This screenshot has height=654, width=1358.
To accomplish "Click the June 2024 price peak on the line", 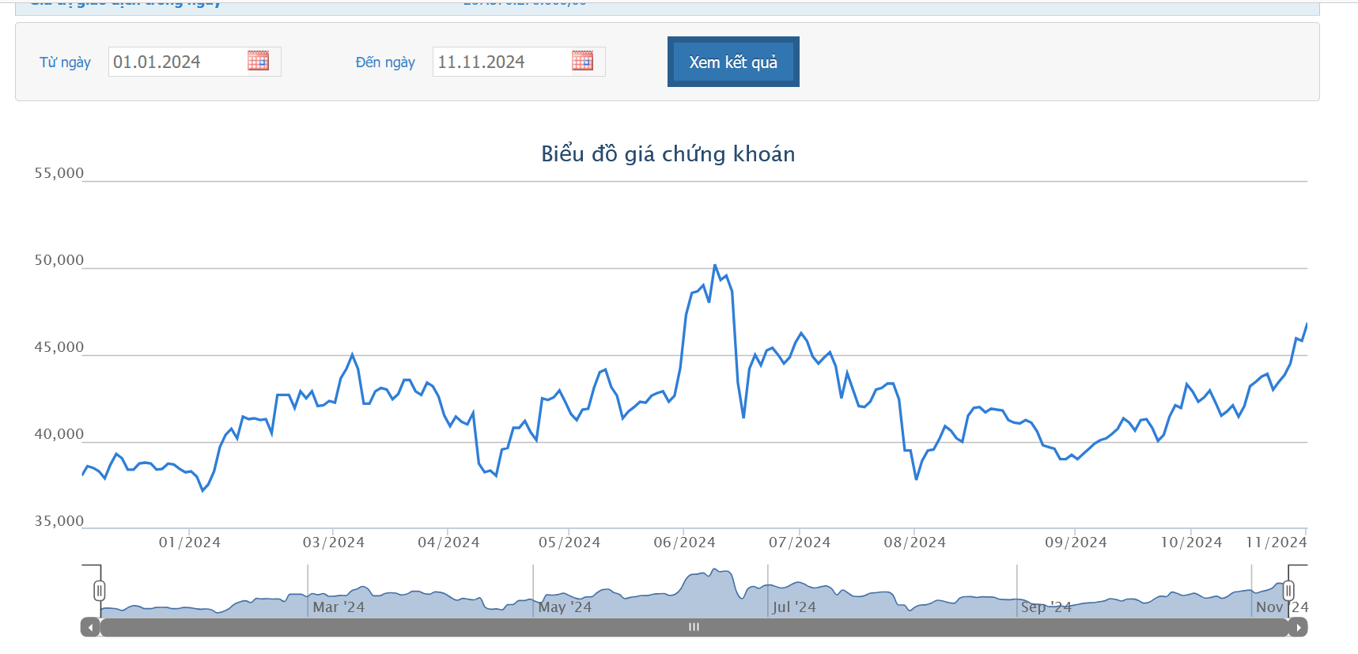I will tap(715, 266).
